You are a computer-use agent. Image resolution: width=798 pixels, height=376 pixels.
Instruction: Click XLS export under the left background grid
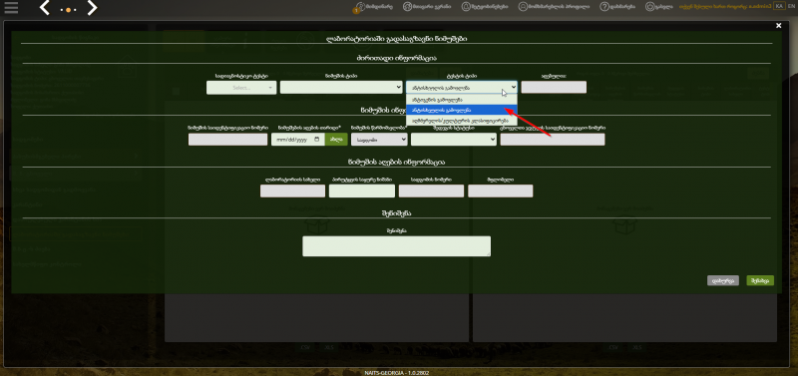[x=328, y=348]
